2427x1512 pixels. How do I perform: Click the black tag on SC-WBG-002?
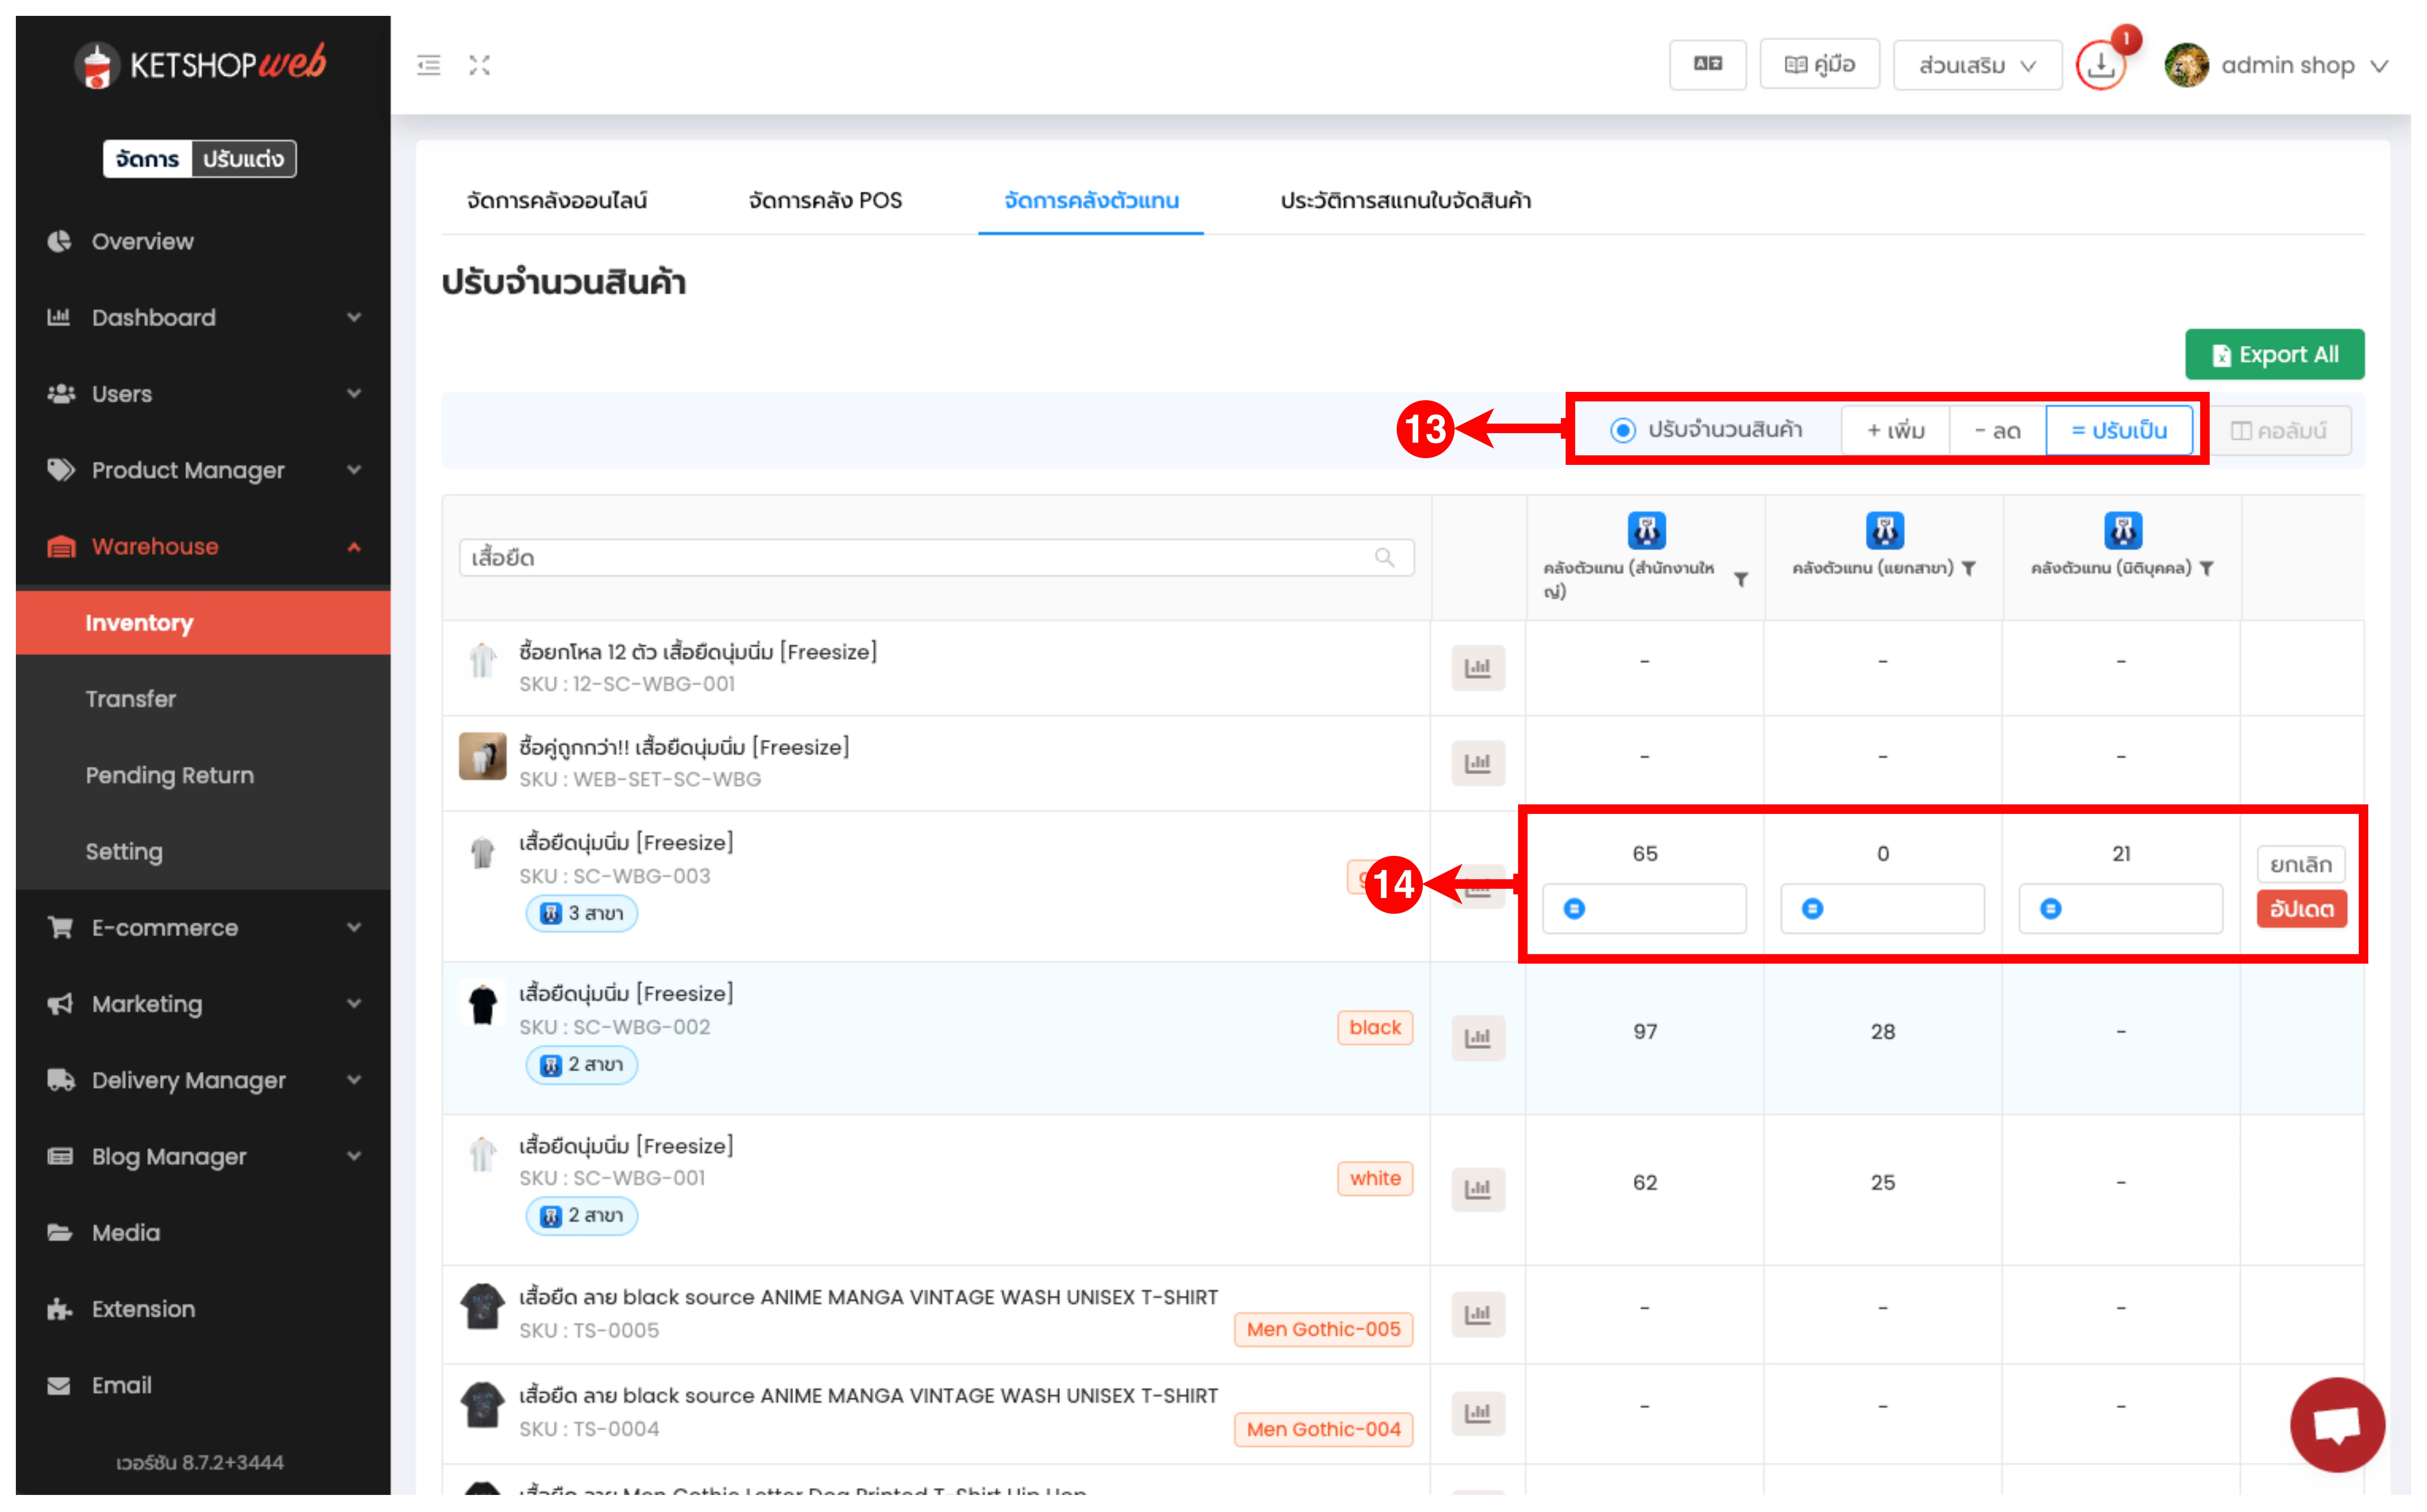(1375, 1028)
